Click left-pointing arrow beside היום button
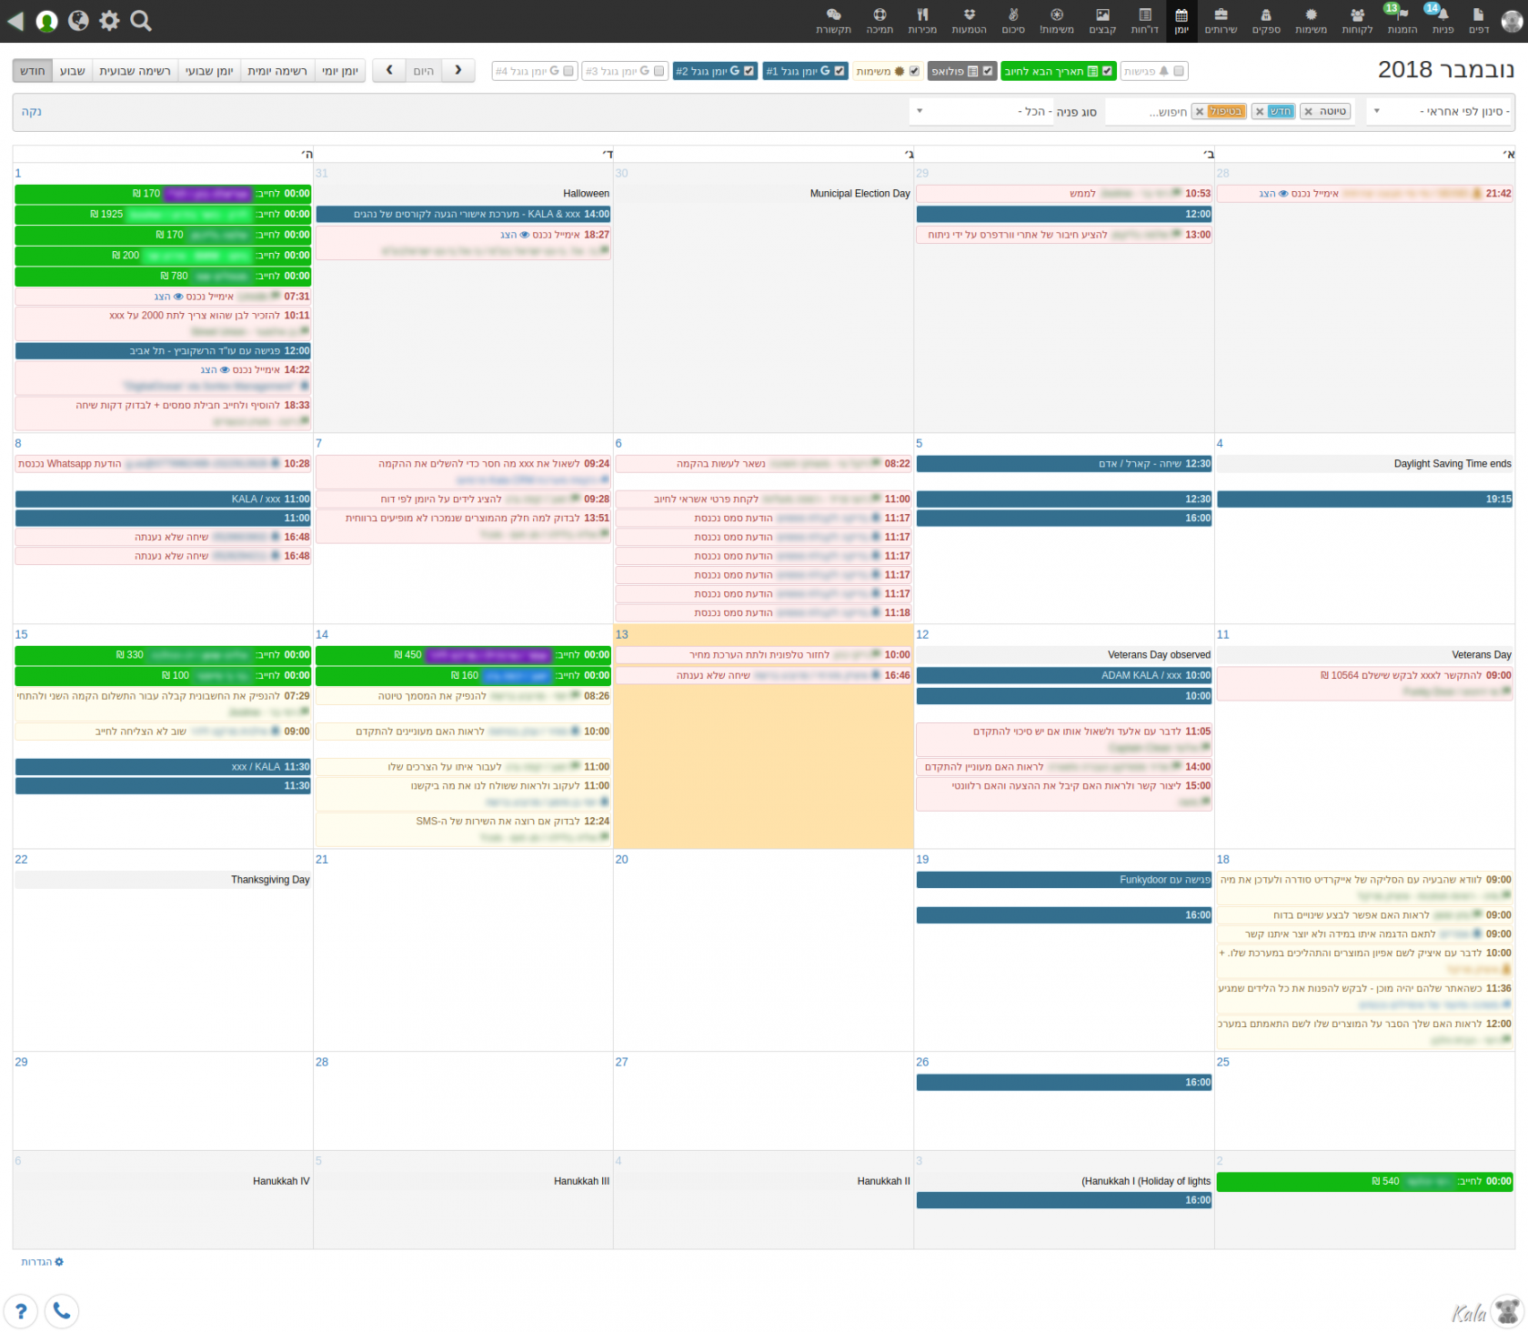 tap(389, 70)
